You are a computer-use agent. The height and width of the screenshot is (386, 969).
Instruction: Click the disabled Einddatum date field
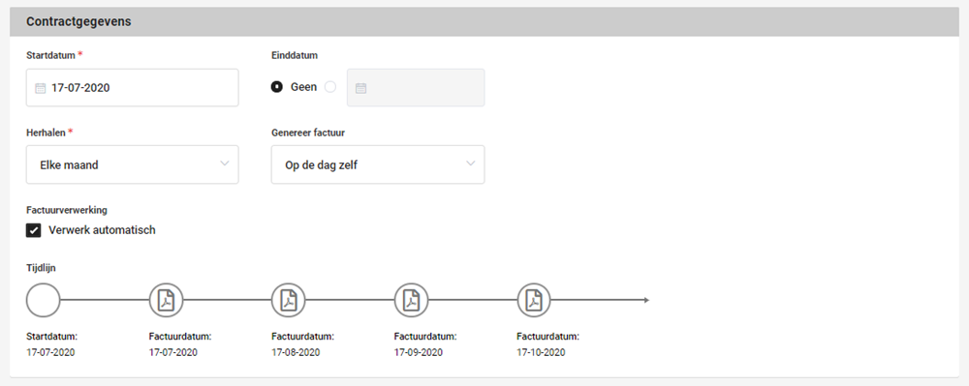coord(416,88)
